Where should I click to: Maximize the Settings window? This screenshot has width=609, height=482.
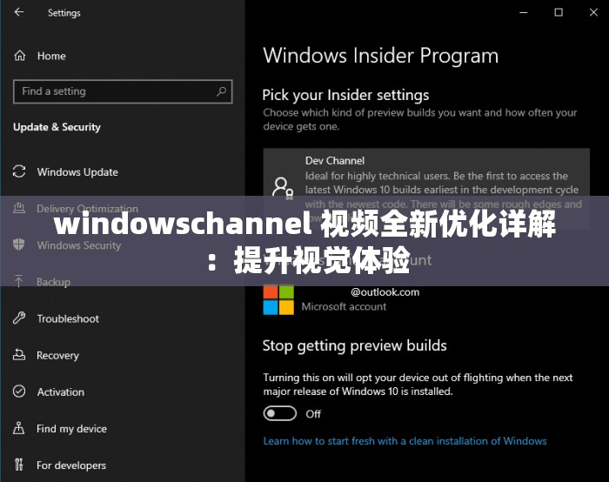[559, 12]
